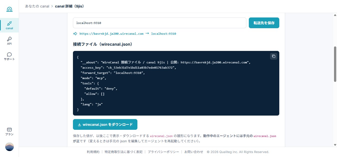The image size is (337, 157).
Task: Open the プラン card section in sidebar
Action: click(x=9, y=131)
